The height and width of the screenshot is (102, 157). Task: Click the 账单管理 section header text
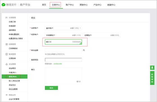(12, 54)
